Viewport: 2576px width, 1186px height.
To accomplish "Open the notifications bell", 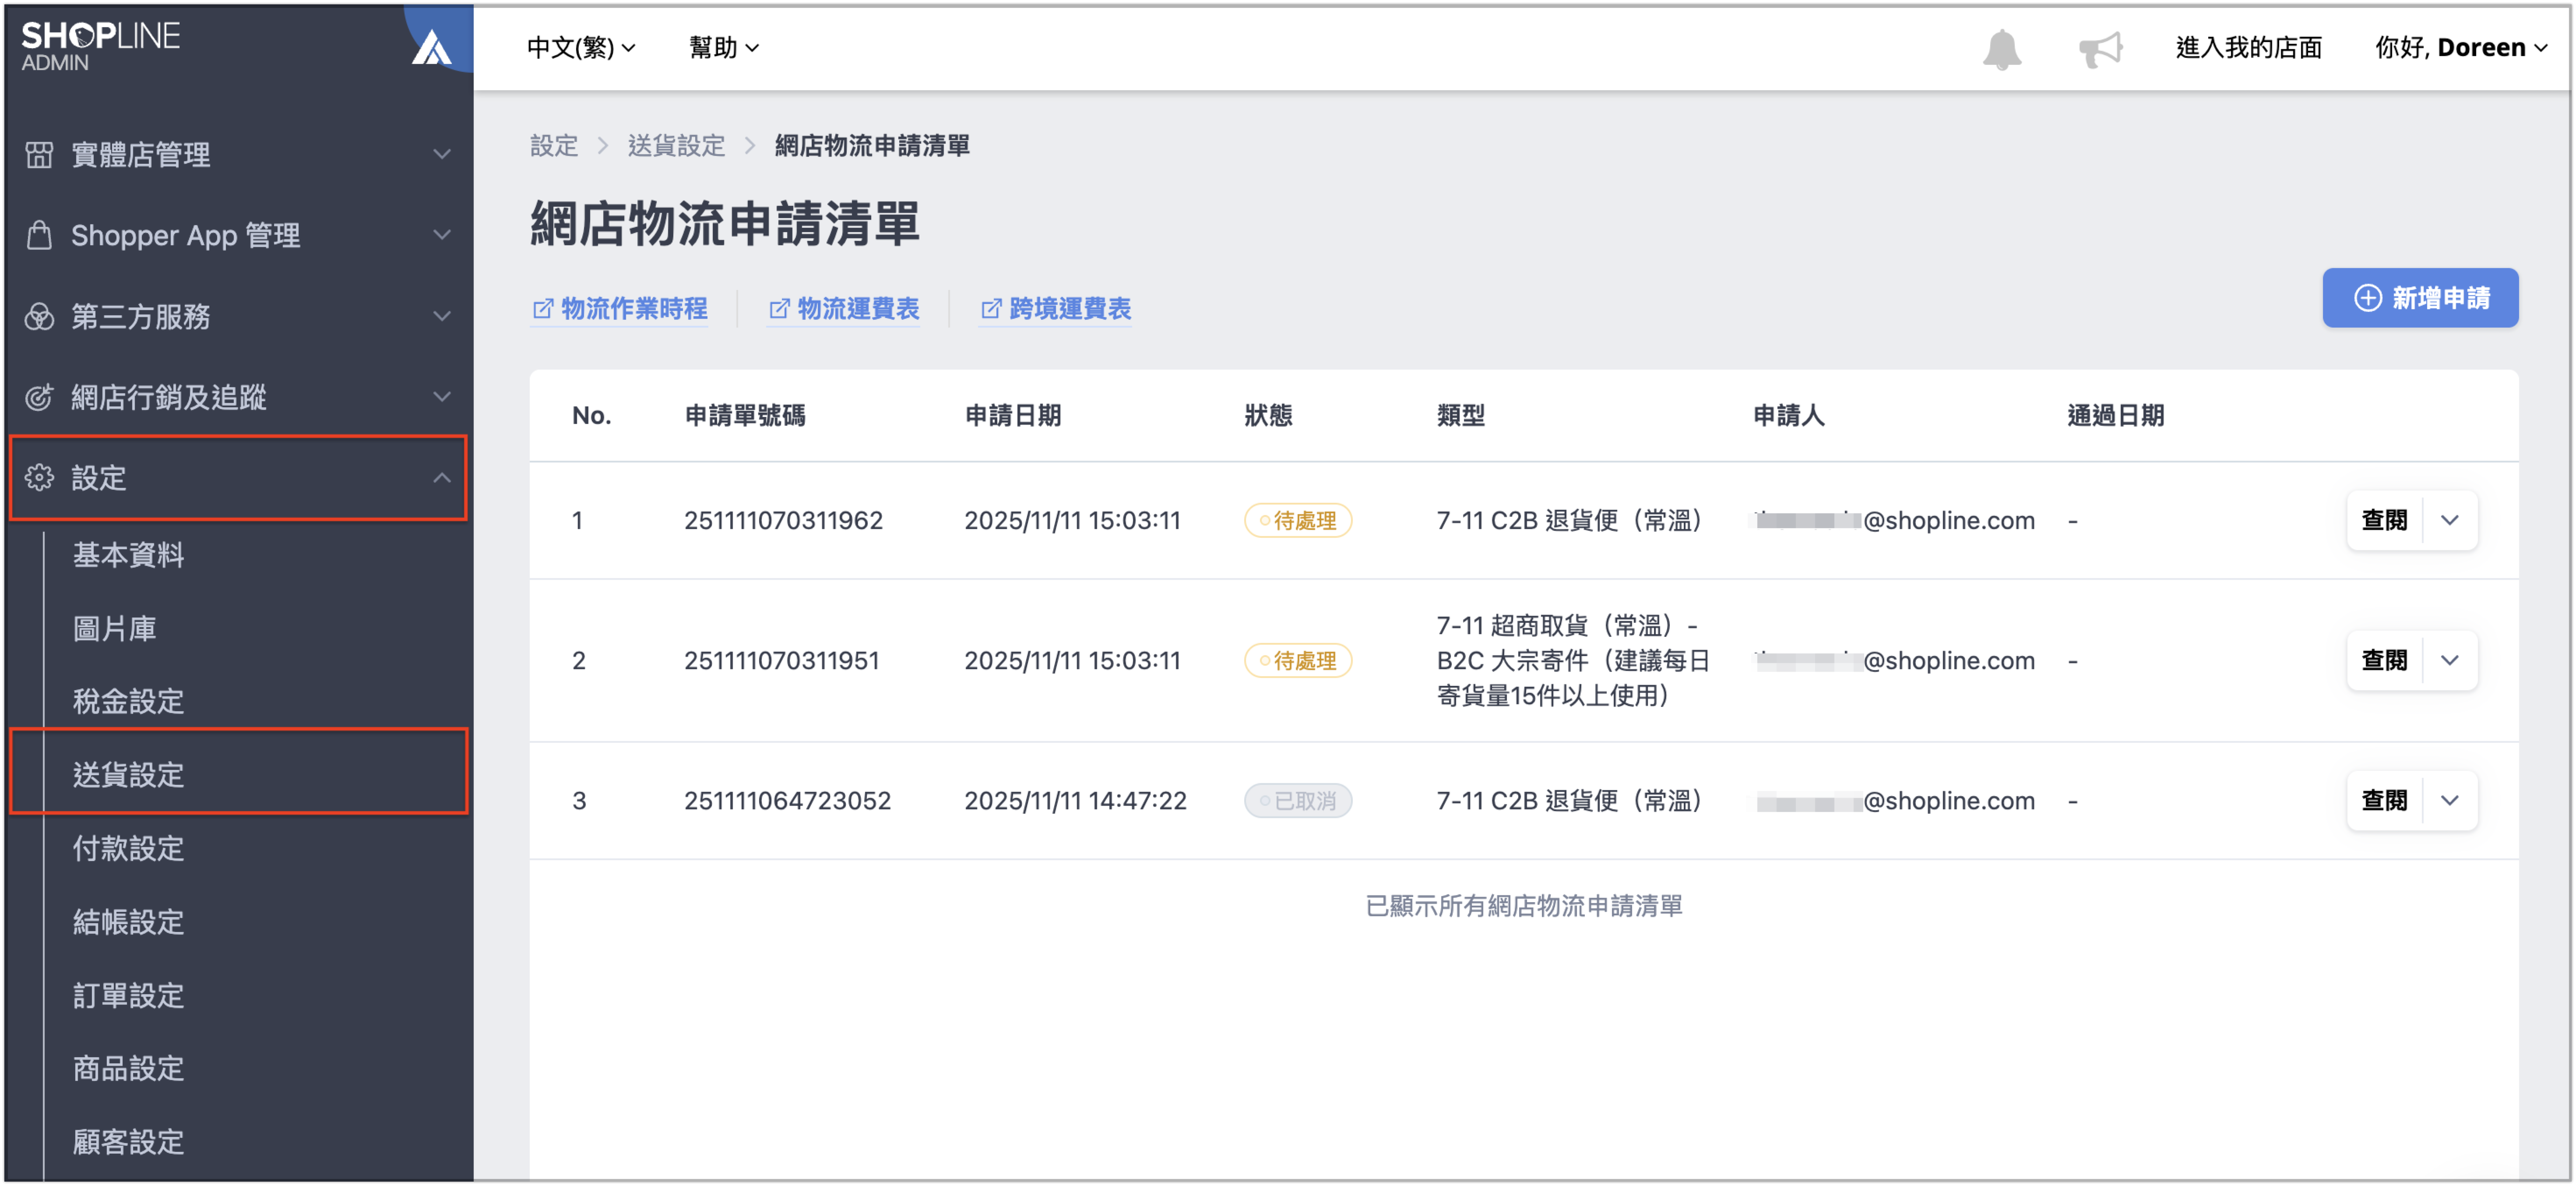I will 2001,49.
